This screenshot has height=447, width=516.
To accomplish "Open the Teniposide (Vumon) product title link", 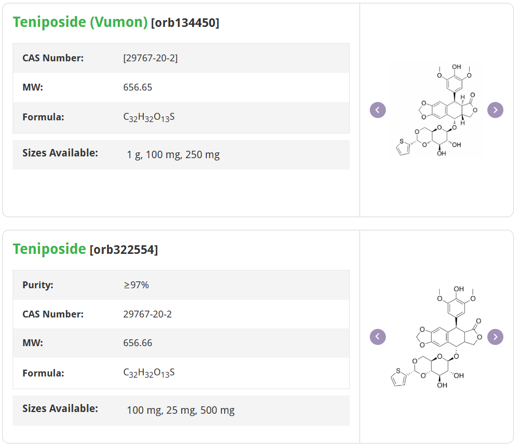I will click(80, 22).
